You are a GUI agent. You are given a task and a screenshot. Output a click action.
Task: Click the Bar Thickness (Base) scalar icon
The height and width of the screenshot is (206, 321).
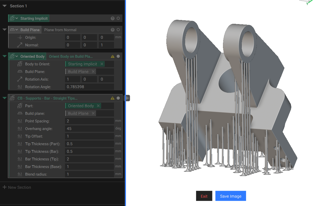pyautogui.click(x=20, y=167)
